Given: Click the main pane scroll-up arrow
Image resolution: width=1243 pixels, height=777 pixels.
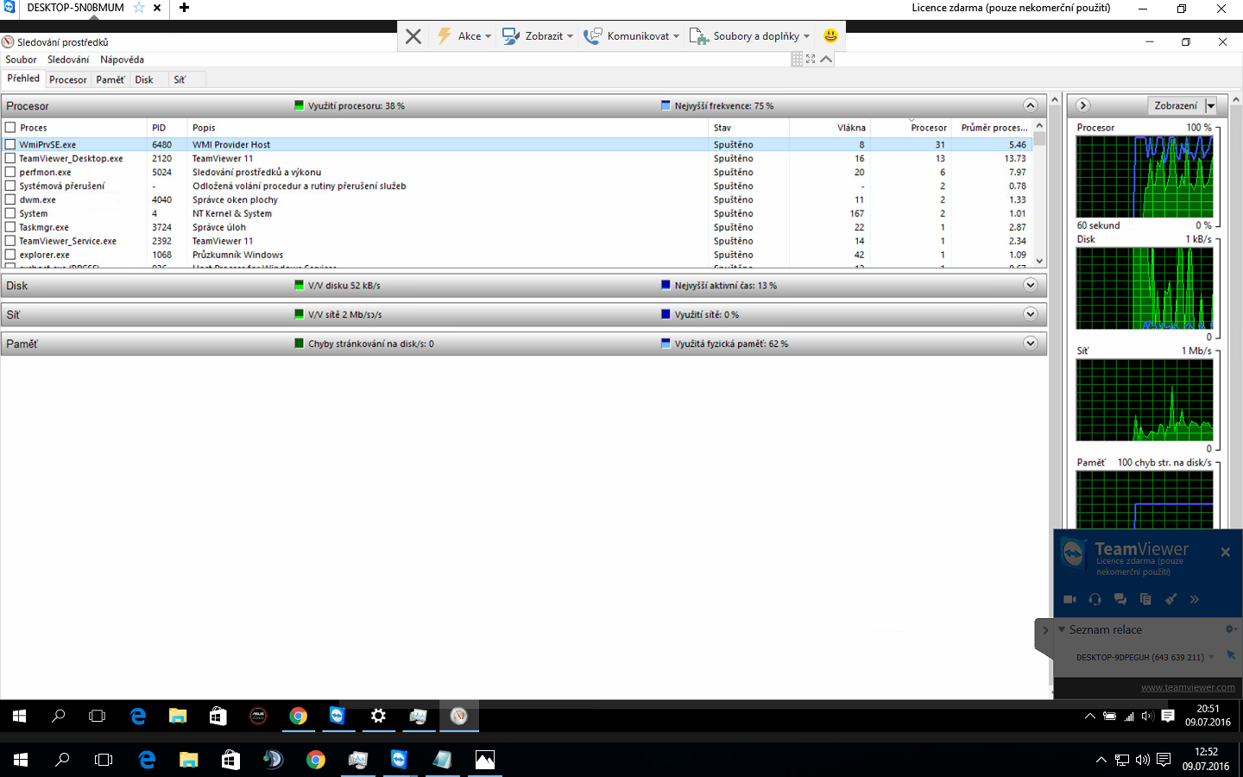Looking at the screenshot, I should (x=1055, y=100).
